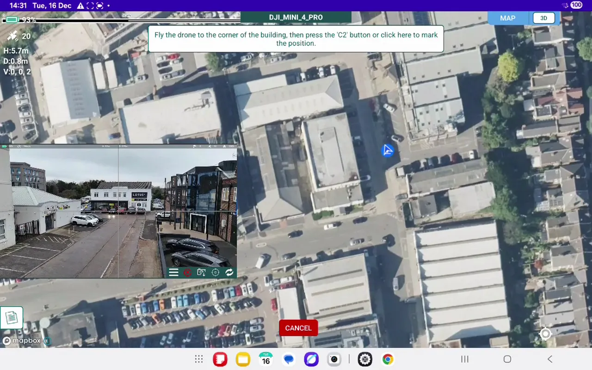The width and height of the screenshot is (592, 370).
Task: Tap the switch/refresh arrows icon on the video feed
Action: 229,272
